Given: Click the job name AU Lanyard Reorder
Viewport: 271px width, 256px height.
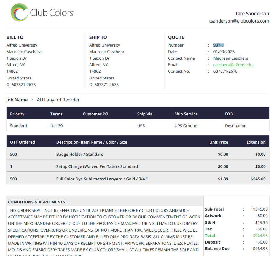Looking at the screenshot, I should 58,100.
